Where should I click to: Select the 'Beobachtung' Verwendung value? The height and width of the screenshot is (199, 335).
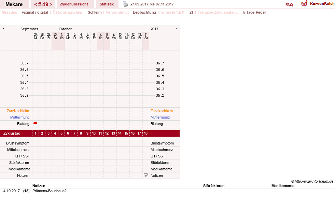pyautogui.click(x=144, y=12)
